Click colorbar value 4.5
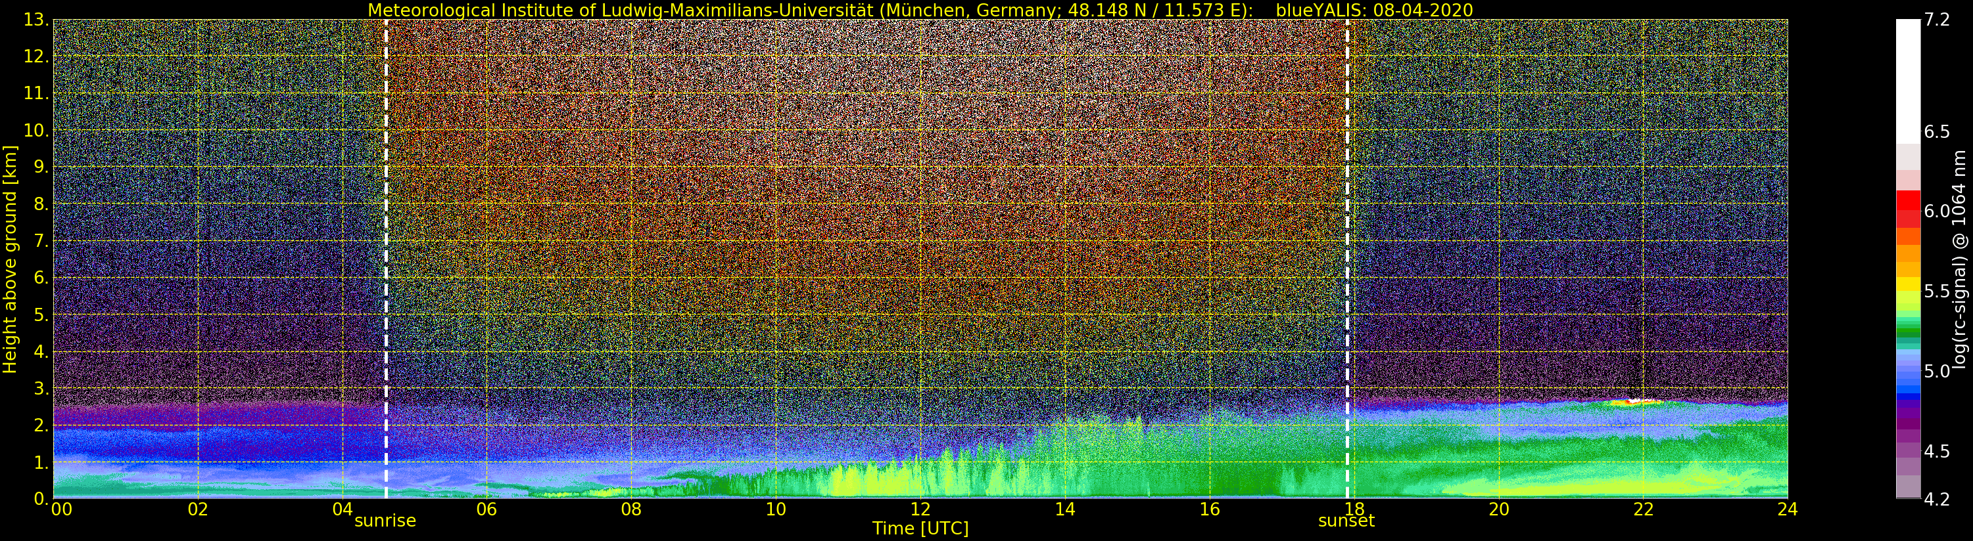 click(1937, 452)
